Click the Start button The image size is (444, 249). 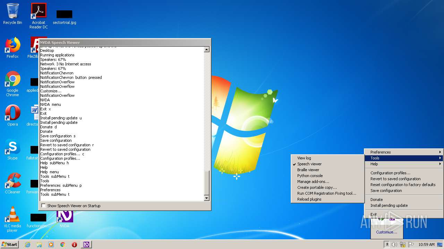click(9, 244)
